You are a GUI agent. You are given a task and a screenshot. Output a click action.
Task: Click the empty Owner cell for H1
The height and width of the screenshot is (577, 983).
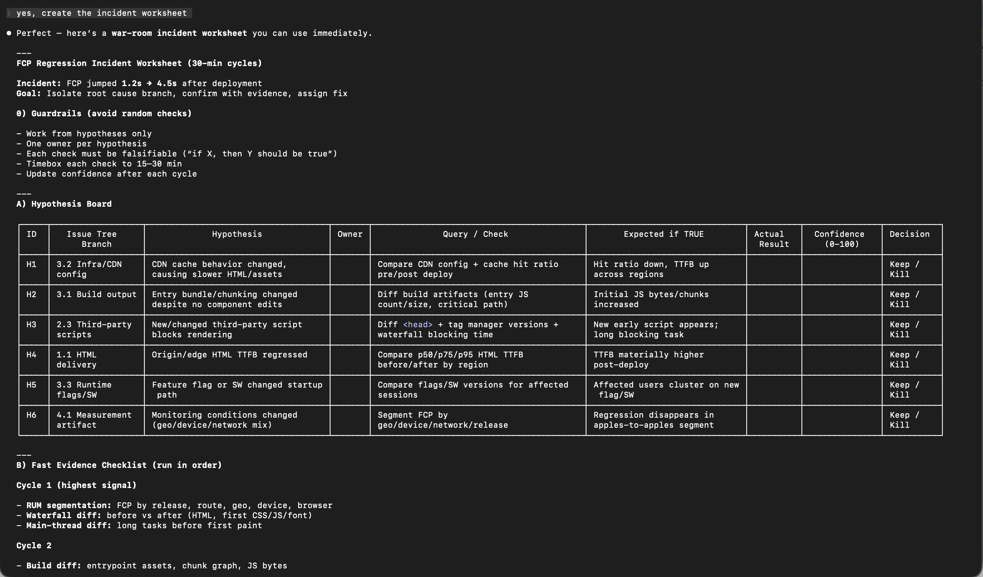pyautogui.click(x=350, y=269)
